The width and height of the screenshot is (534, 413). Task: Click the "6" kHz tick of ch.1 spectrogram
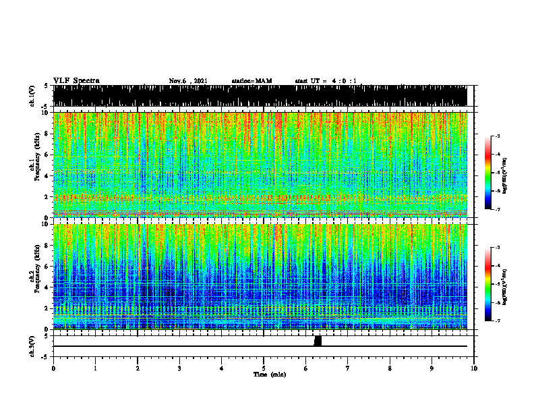(x=47, y=155)
